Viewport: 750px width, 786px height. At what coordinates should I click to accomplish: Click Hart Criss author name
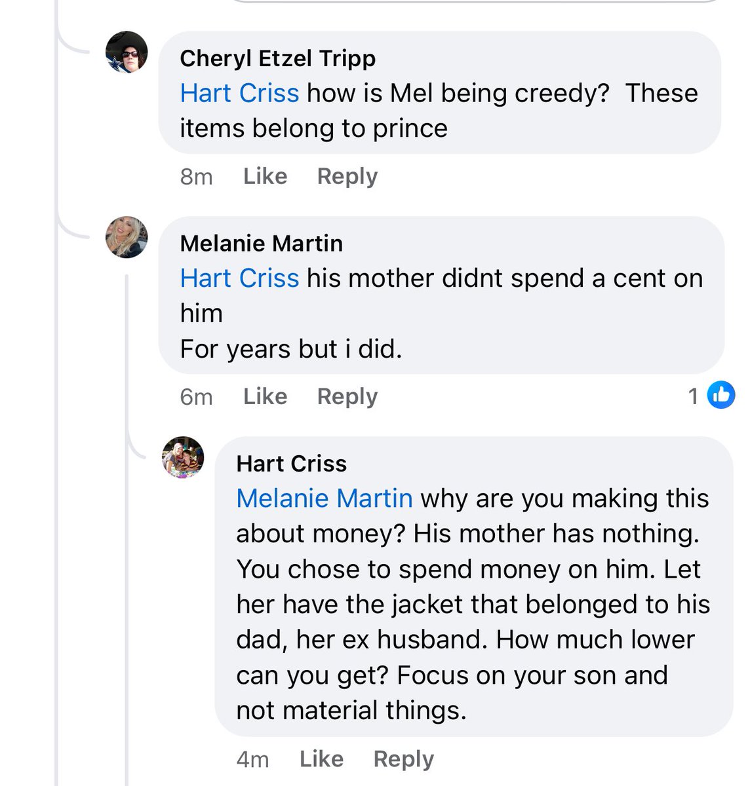point(291,464)
